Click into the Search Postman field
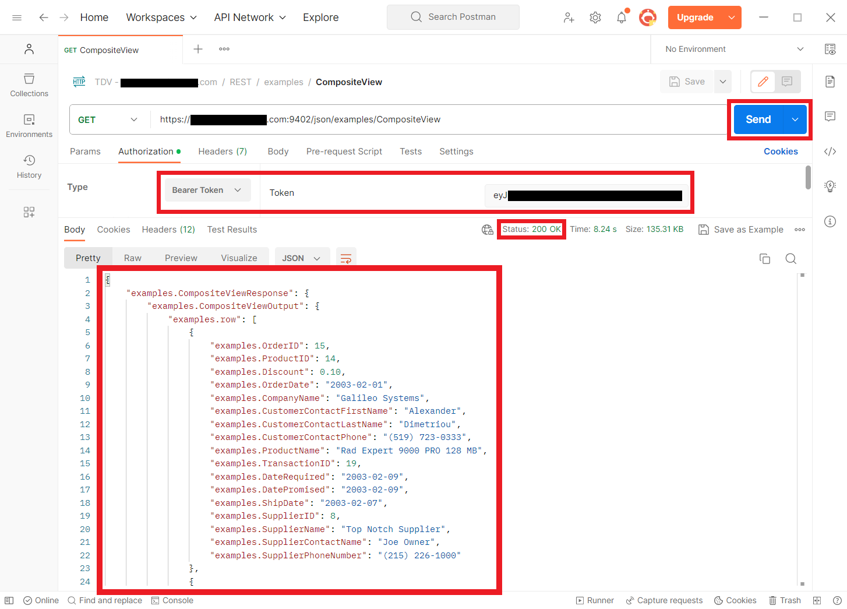 (453, 17)
